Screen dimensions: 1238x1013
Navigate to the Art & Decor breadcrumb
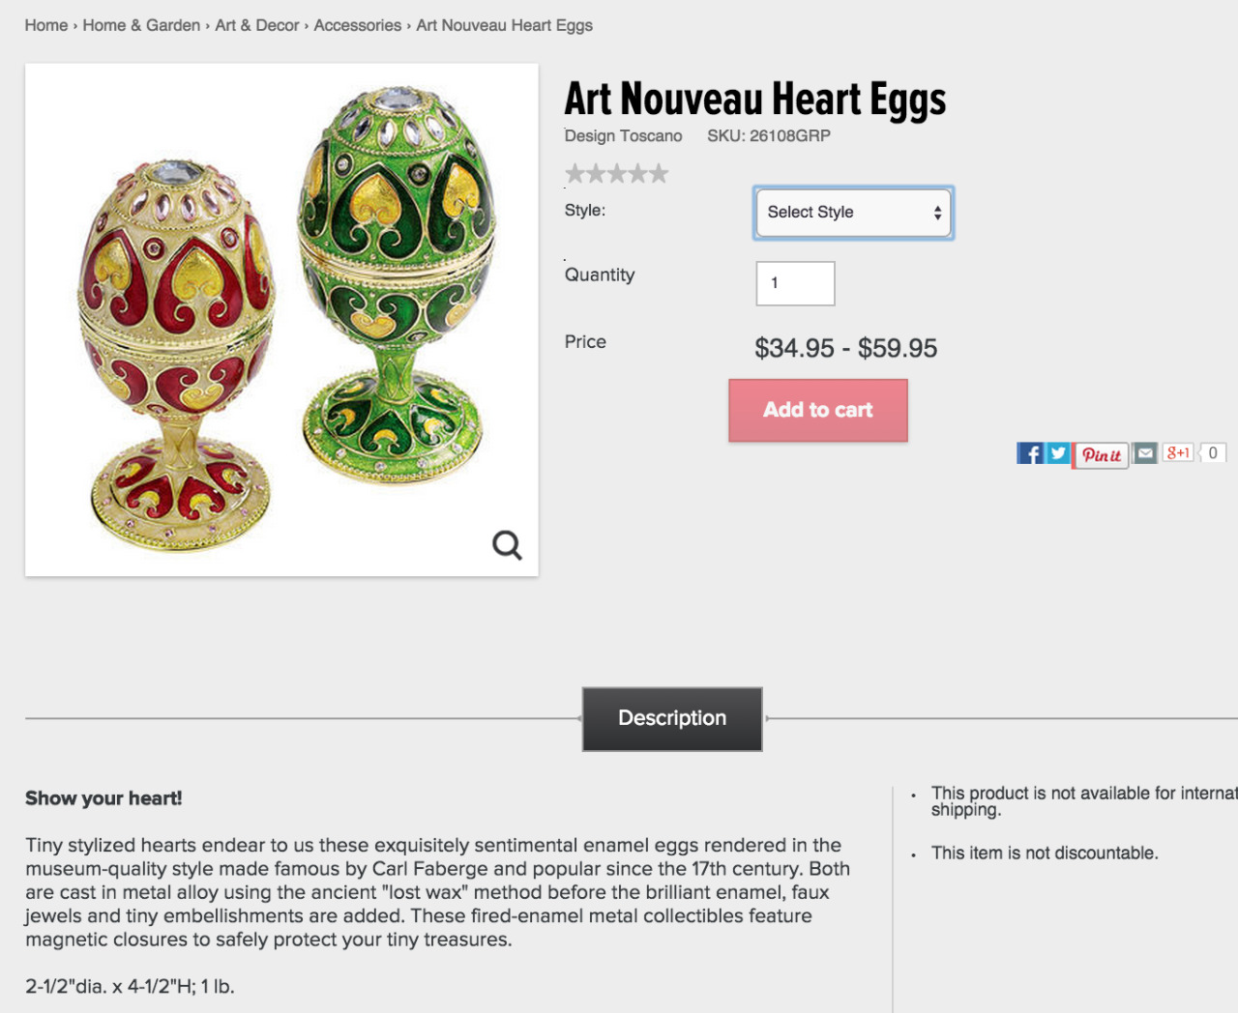coord(257,25)
